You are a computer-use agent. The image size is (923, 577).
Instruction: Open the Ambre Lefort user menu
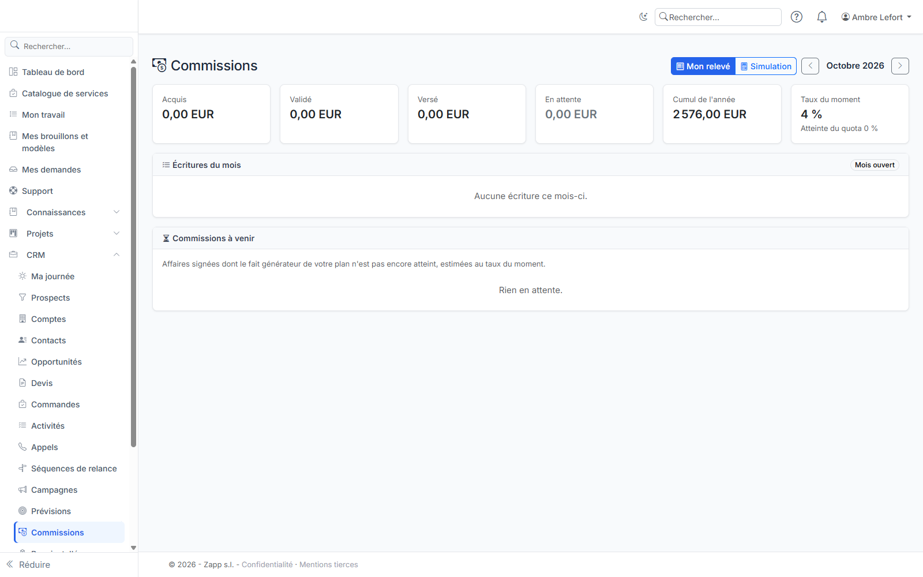876,17
